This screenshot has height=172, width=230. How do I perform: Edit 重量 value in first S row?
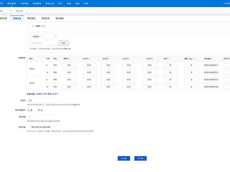tap(191, 65)
